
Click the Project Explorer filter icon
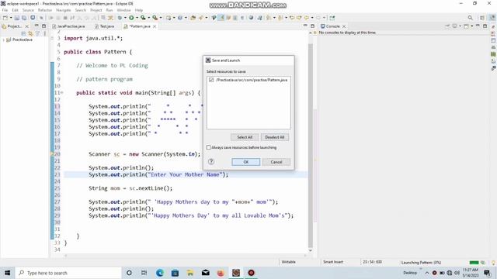38,33
